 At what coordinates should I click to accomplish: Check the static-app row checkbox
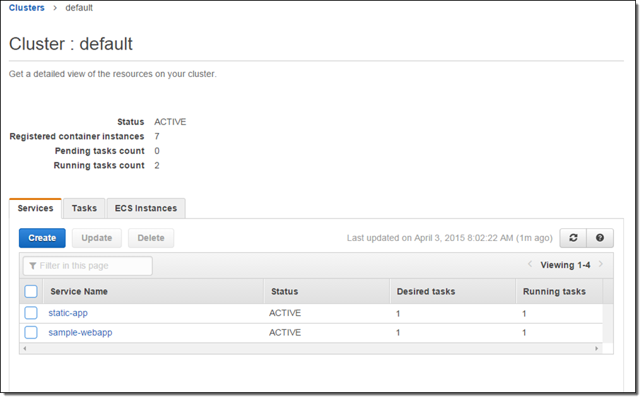click(x=31, y=313)
